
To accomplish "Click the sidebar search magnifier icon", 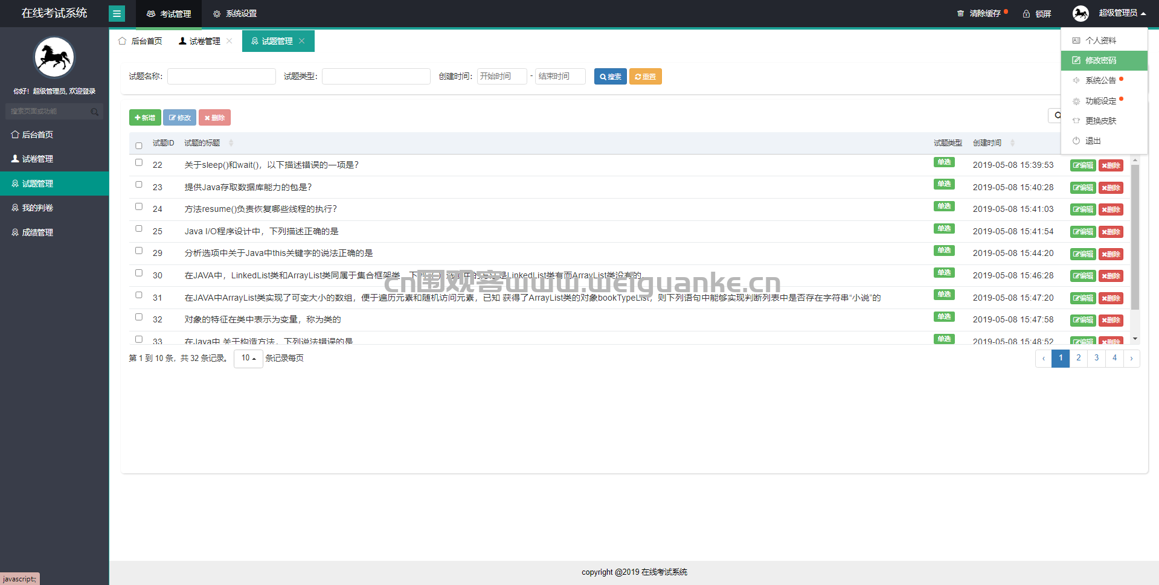I will (95, 112).
